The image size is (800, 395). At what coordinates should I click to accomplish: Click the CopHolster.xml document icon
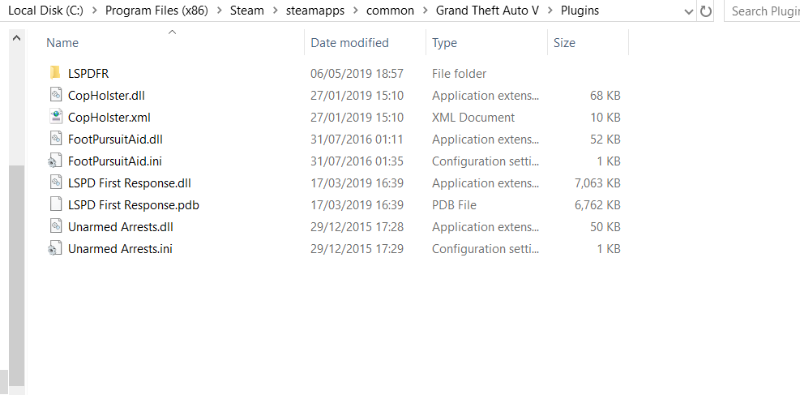[56, 118]
